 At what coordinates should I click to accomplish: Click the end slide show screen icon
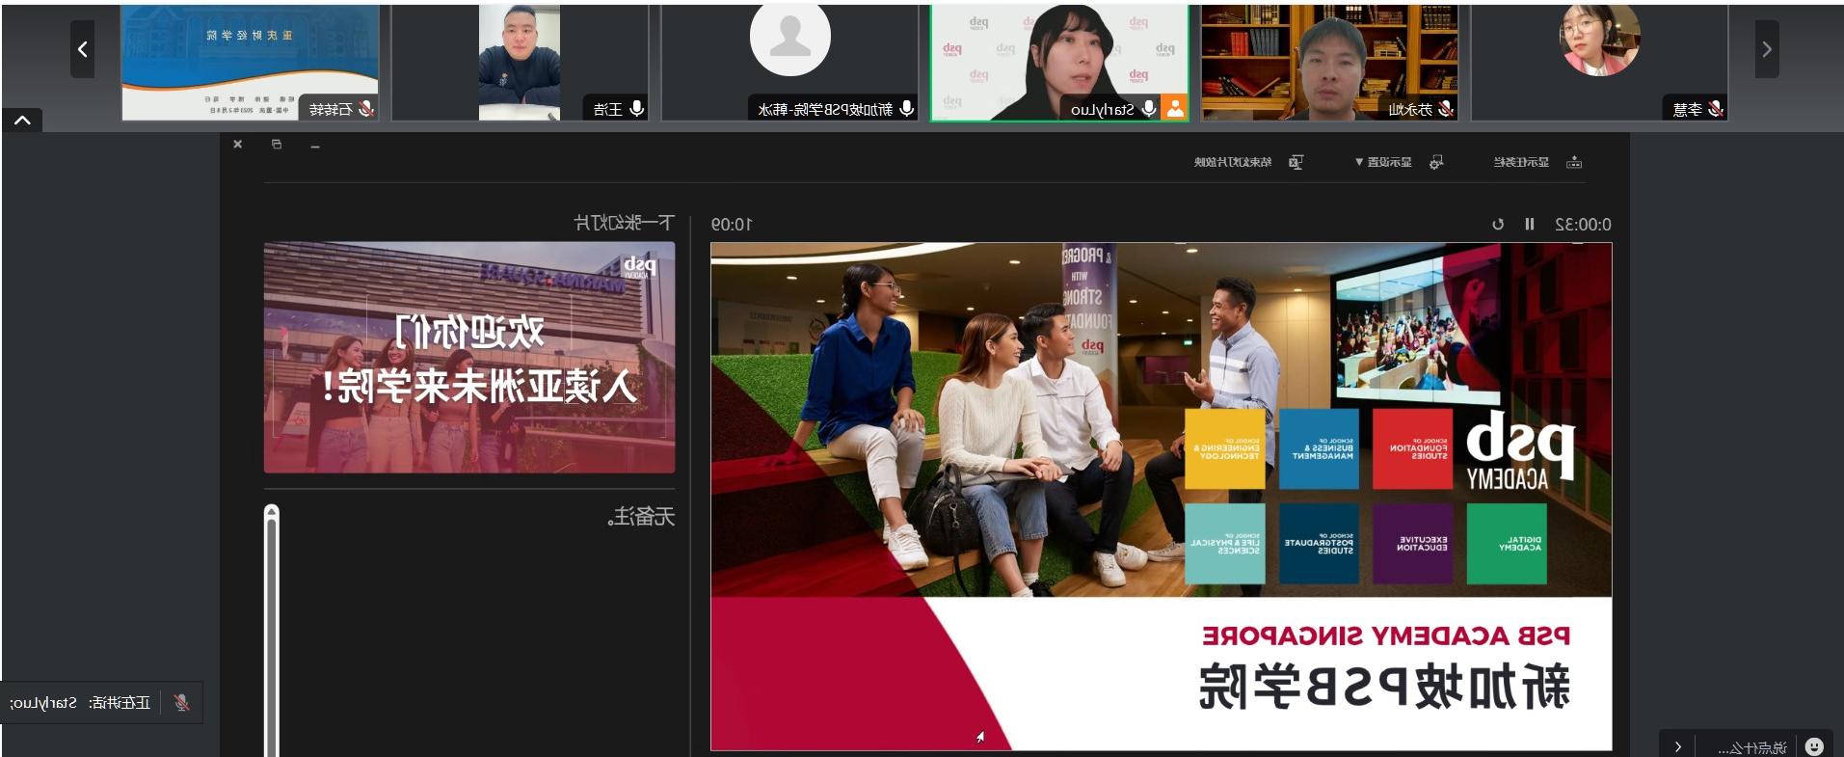click(1296, 162)
